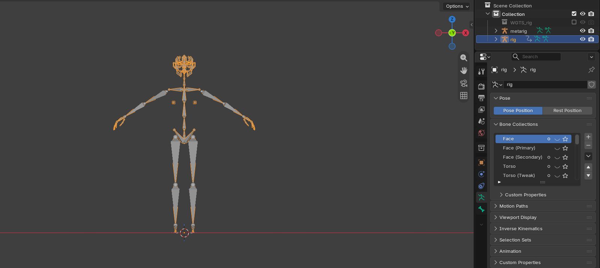The image size is (600, 268).
Task: Click the viewport zoom magnifier icon
Action: tap(464, 58)
